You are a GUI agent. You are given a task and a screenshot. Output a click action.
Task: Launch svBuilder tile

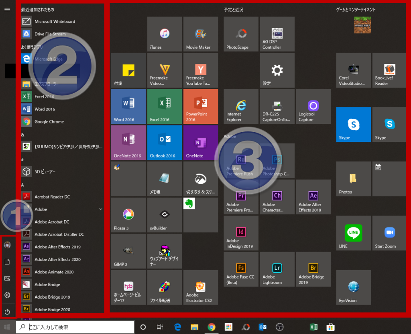tap(165, 215)
